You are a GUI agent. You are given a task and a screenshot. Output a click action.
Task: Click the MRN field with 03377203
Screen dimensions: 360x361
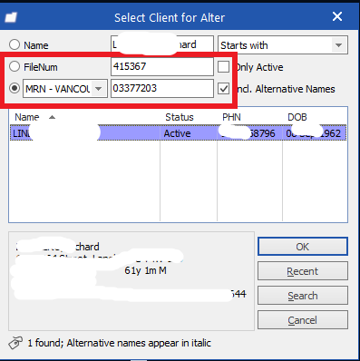click(x=162, y=88)
